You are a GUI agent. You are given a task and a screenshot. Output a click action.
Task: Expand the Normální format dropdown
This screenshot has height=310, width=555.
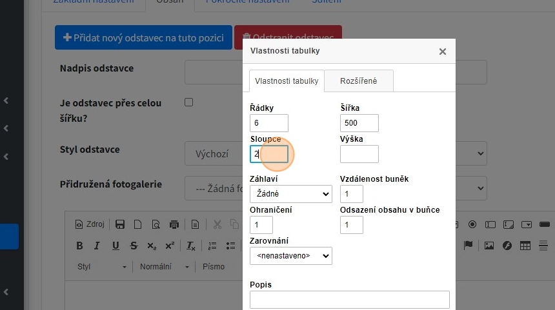pos(166,266)
